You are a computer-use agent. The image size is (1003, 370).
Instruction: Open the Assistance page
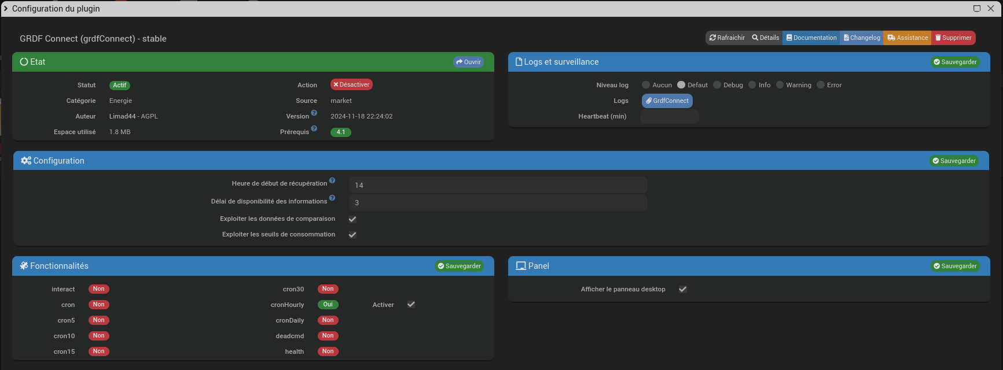click(x=908, y=38)
